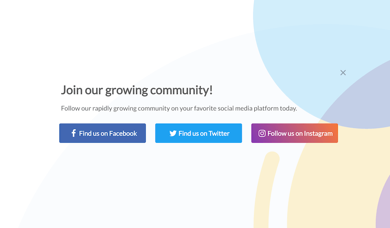The image size is (390, 228).
Task: Click the word 'Instagram' in the gradient button
Action: coord(318,134)
